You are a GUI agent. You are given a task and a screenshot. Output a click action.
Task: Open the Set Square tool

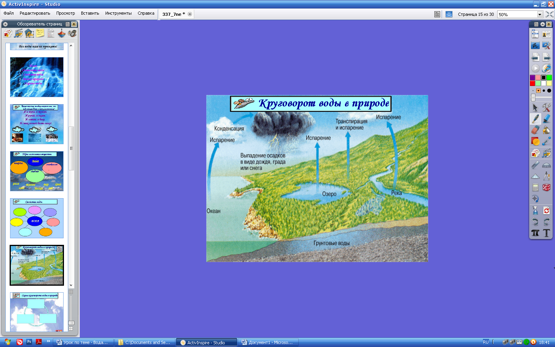(x=535, y=176)
